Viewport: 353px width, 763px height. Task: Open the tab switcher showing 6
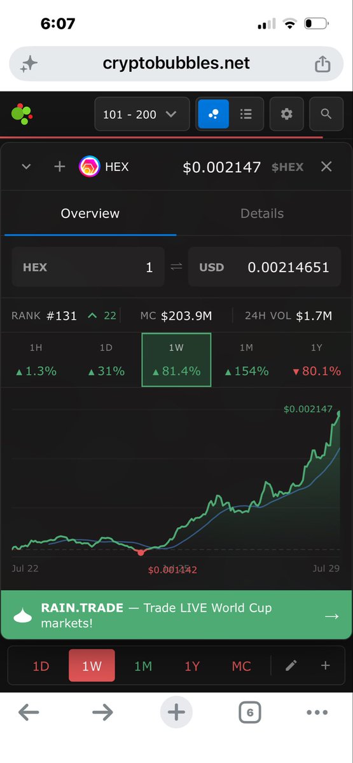point(250,713)
